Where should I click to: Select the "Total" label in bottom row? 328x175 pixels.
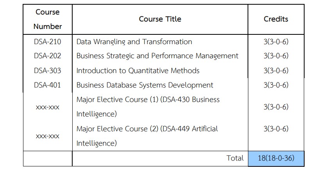pyautogui.click(x=235, y=158)
